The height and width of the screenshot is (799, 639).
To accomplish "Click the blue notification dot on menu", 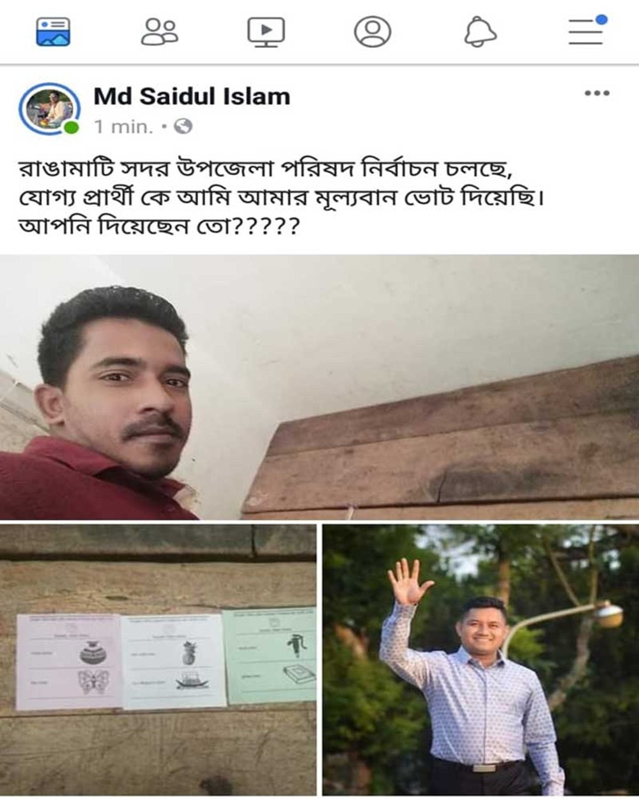I will [x=601, y=20].
